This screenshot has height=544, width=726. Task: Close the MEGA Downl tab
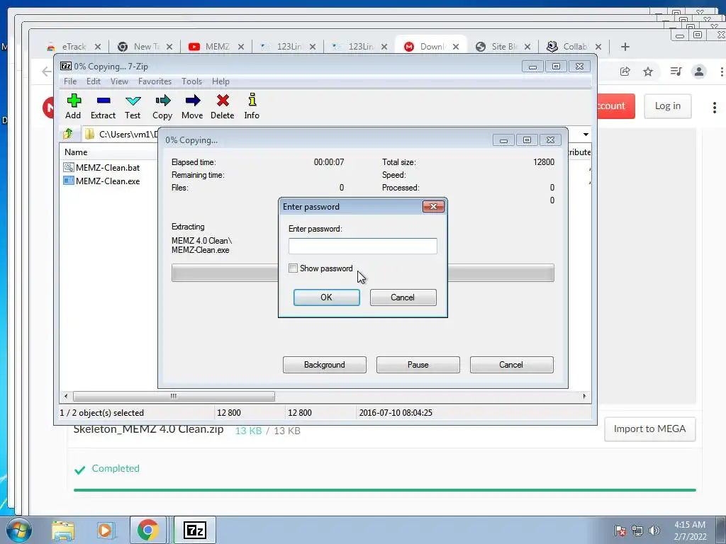tap(456, 47)
